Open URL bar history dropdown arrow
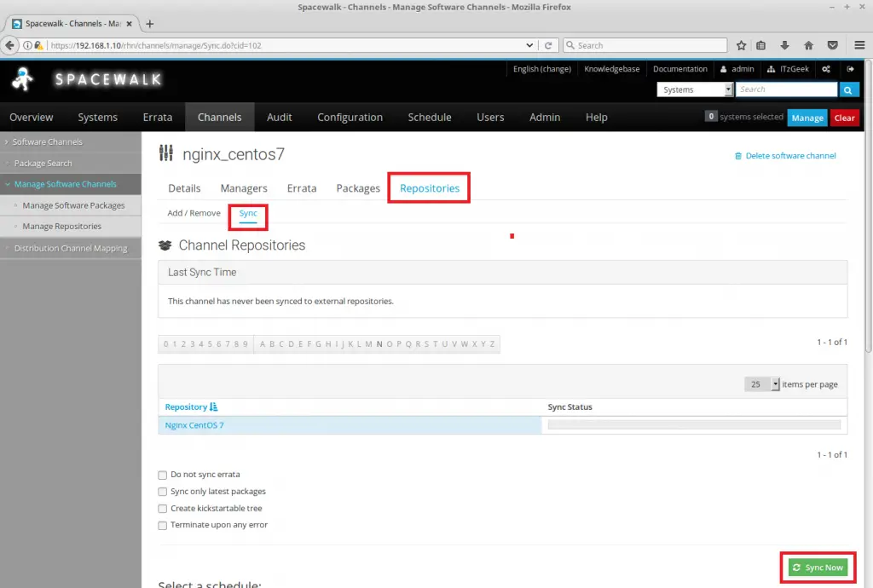This screenshot has width=873, height=588. tap(529, 45)
